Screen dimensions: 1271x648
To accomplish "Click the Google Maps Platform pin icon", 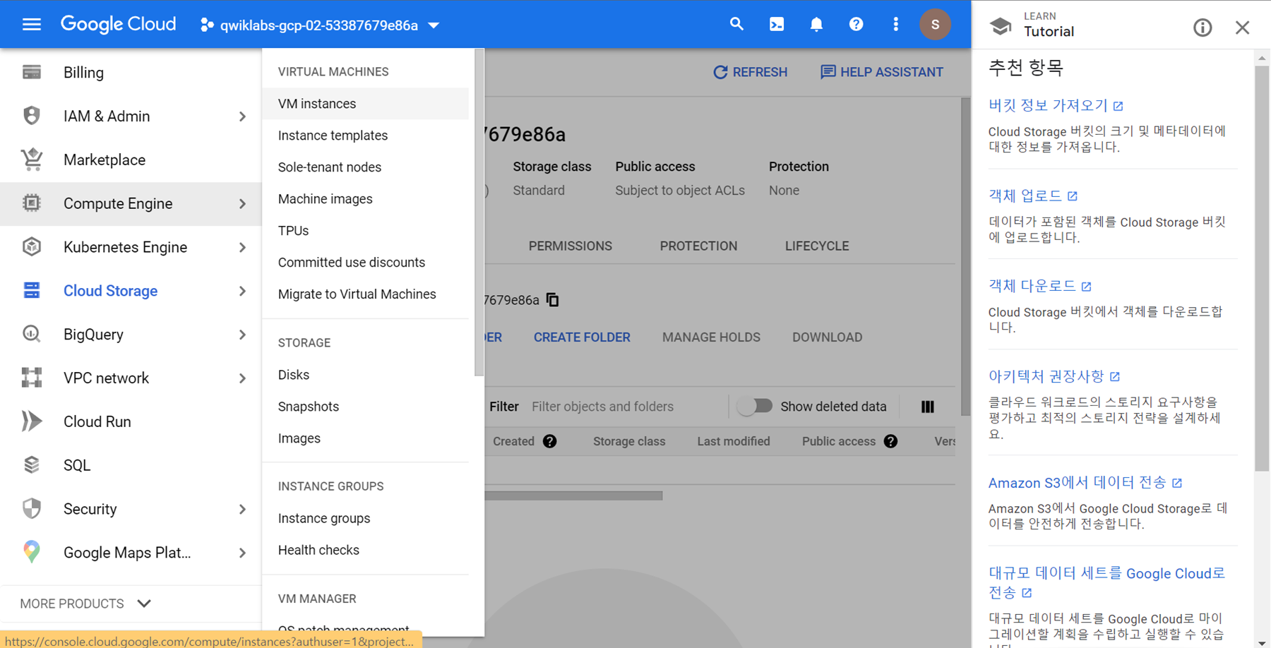I will (x=32, y=552).
